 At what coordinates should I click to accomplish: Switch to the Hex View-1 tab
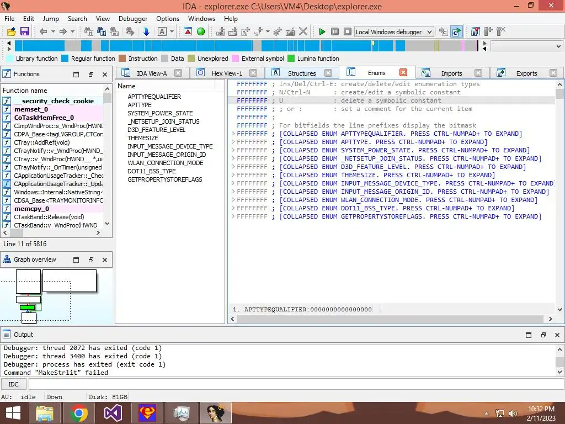pos(227,73)
